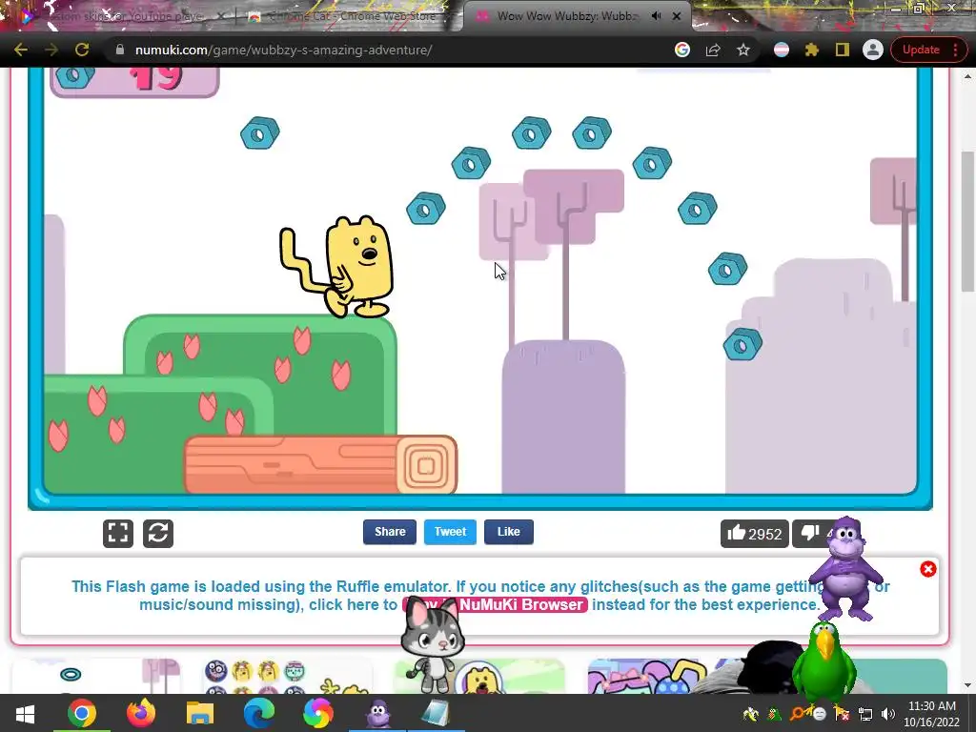
Task: View site information via the padlock icon
Action: 119,50
